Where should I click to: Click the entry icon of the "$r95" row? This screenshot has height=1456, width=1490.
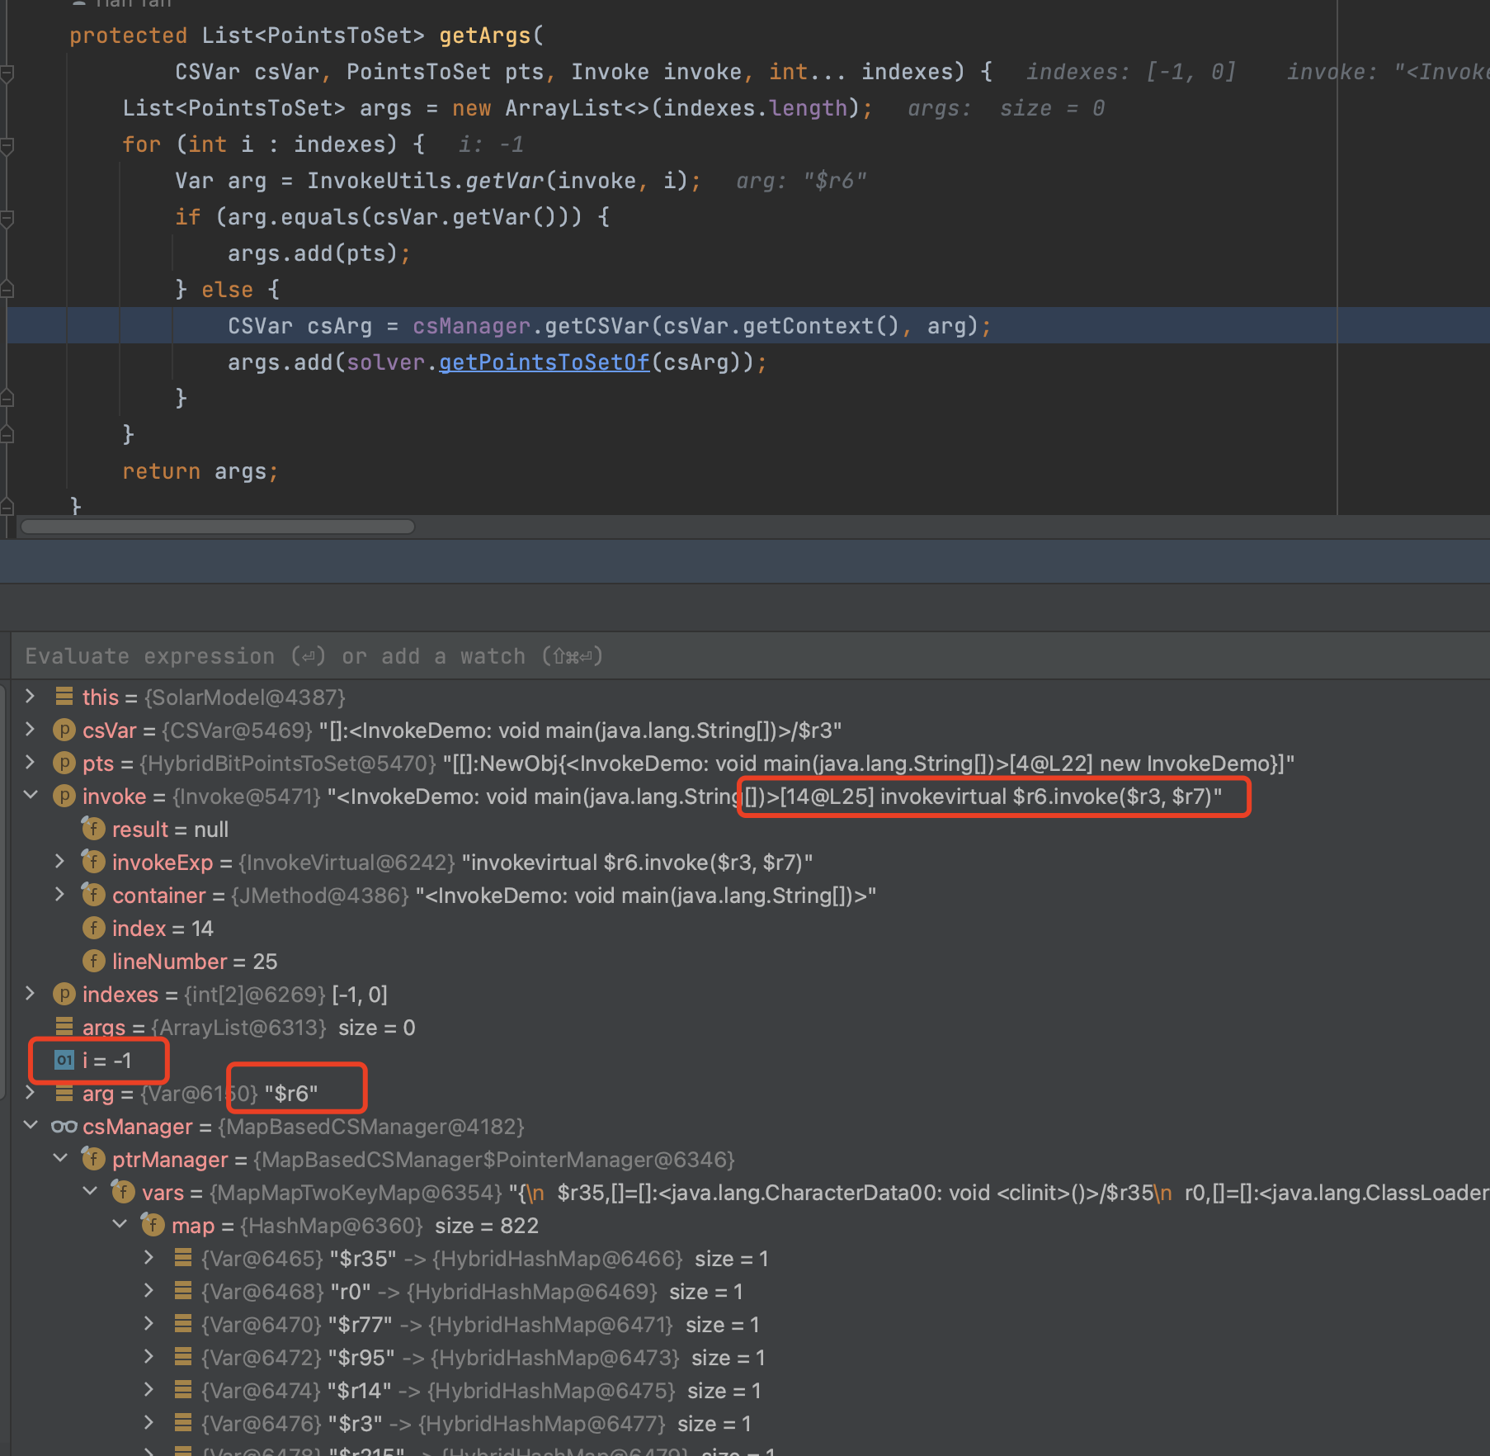coord(183,1357)
